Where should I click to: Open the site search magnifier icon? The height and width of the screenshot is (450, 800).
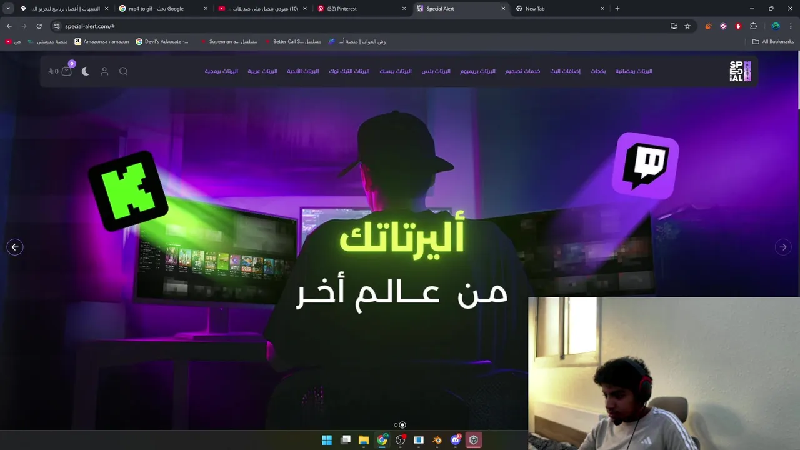[x=124, y=71]
